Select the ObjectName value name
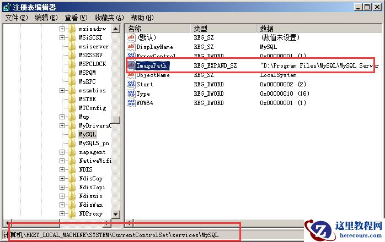This screenshot has height=242, width=385. pos(153,75)
